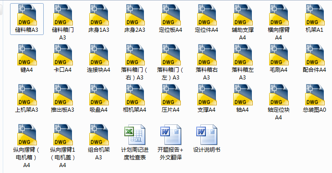The height and width of the screenshot is (173, 332).
Task: Click the 卡口A4 DWG file icon
Action: (63, 54)
